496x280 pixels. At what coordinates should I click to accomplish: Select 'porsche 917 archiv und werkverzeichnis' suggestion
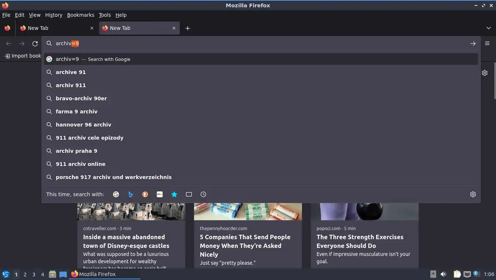261,177
